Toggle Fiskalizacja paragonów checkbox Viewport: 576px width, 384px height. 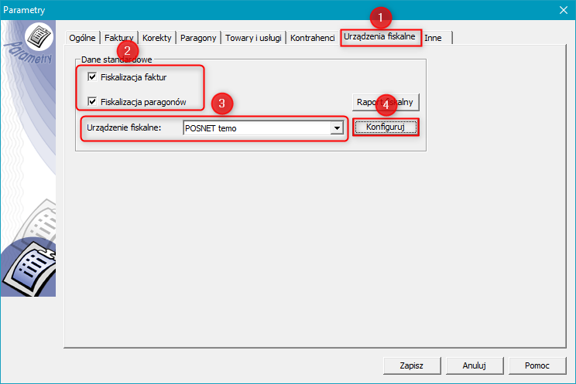(92, 101)
